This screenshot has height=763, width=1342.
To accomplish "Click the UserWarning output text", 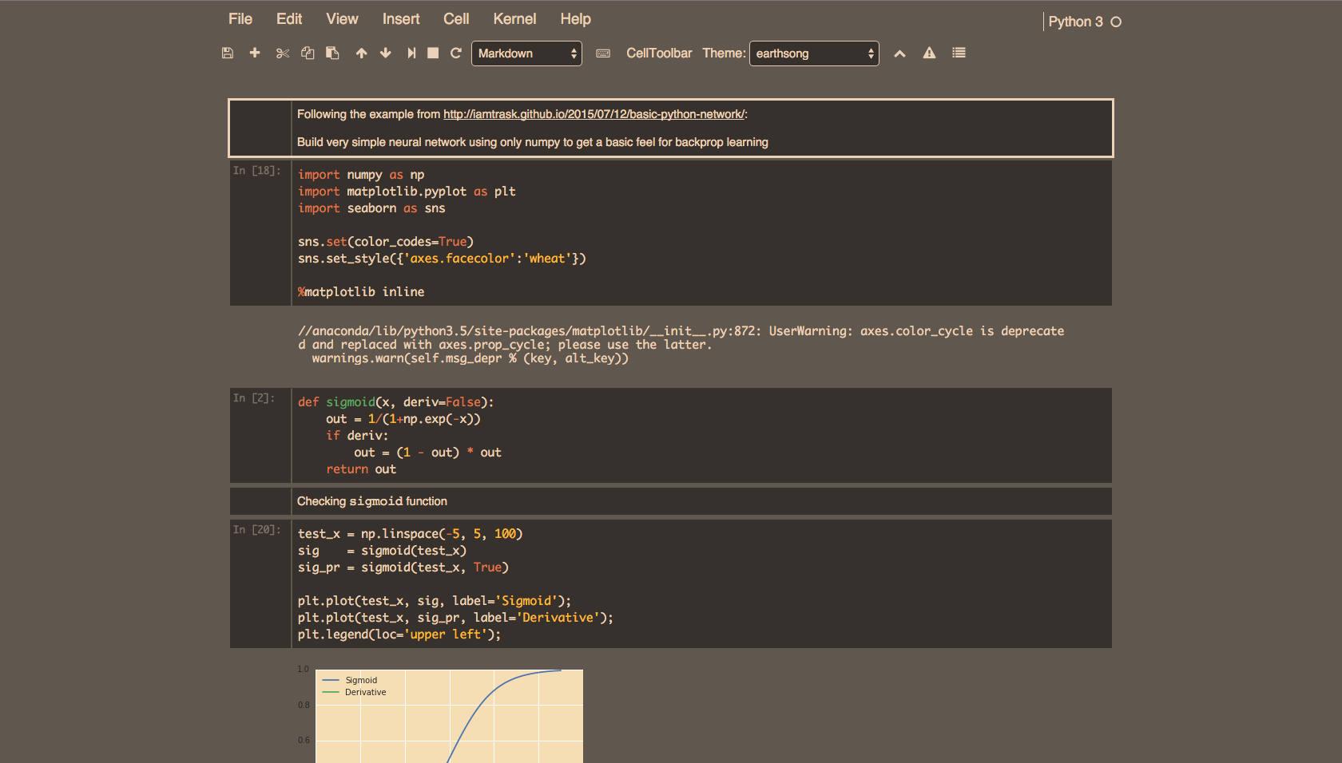I will tap(681, 345).
